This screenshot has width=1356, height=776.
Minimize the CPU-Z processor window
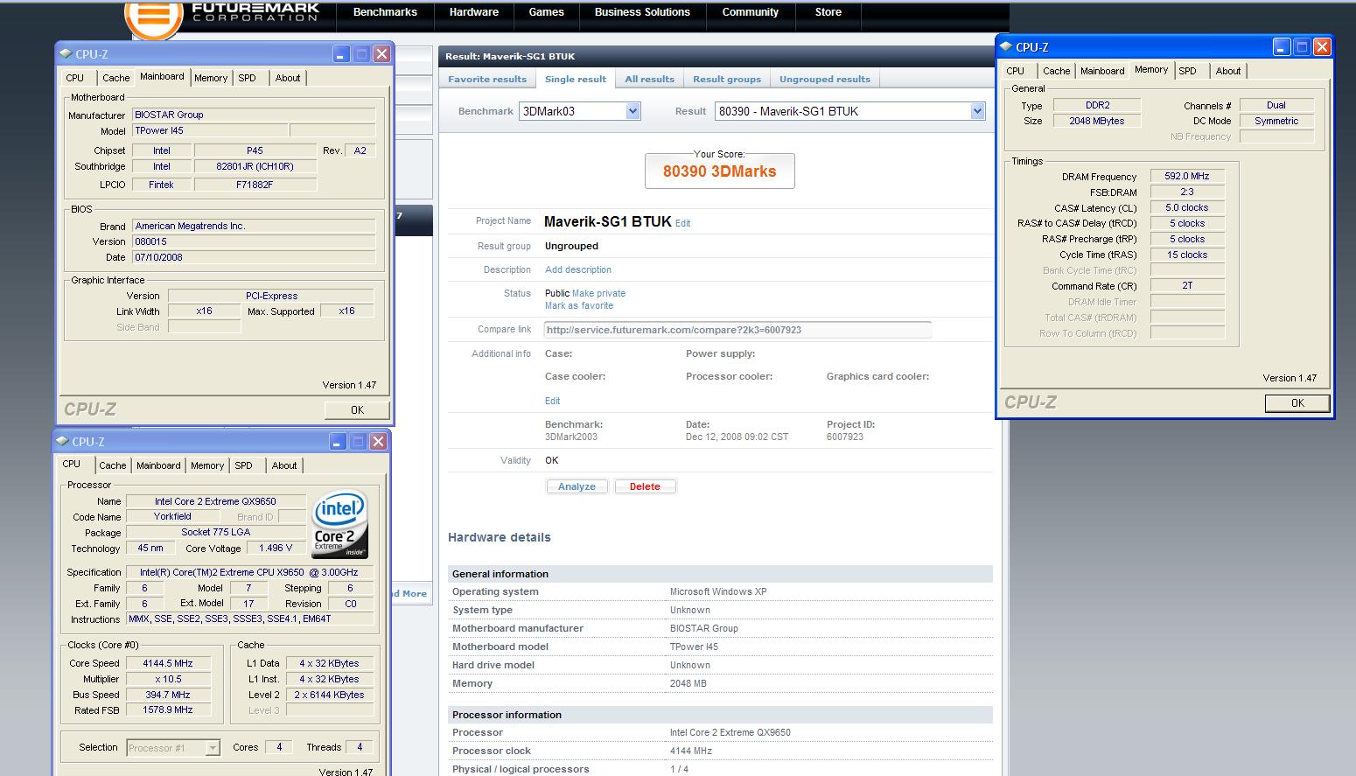pos(338,442)
